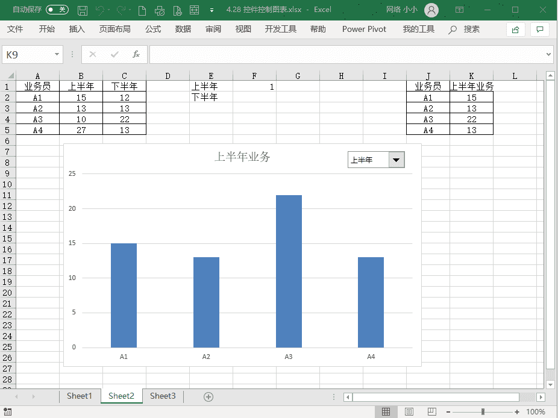Open the 视图 ribbon tab

243,29
